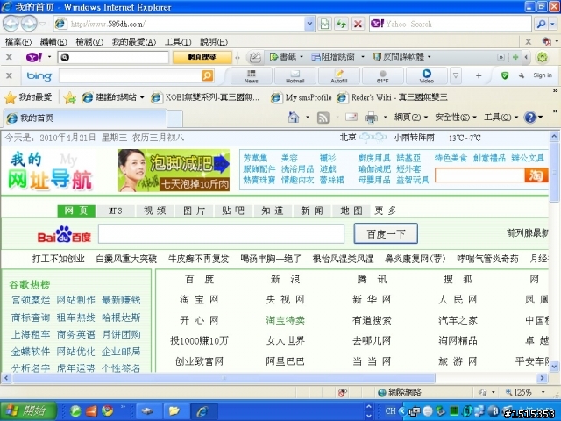Click the Add to Favorites bar star icon
The height and width of the screenshot is (421, 561).
coord(70,97)
